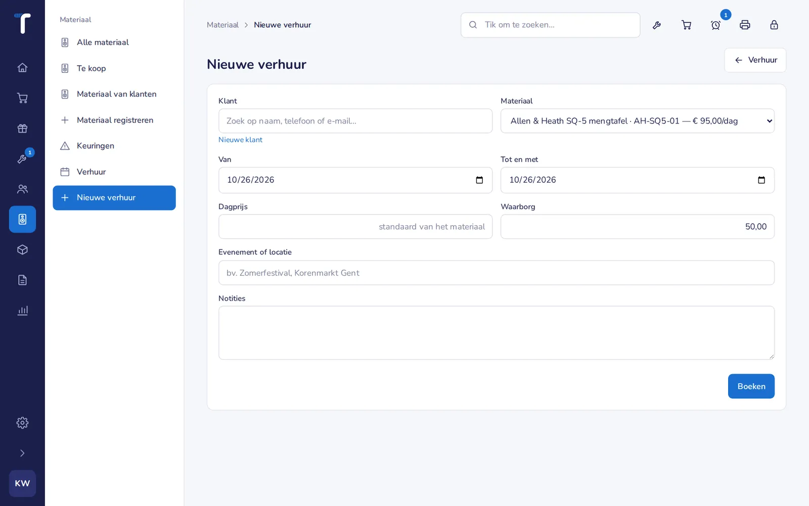Open the highlighted speaker materials icon in left rail
The width and height of the screenshot is (809, 506).
[x=22, y=219]
